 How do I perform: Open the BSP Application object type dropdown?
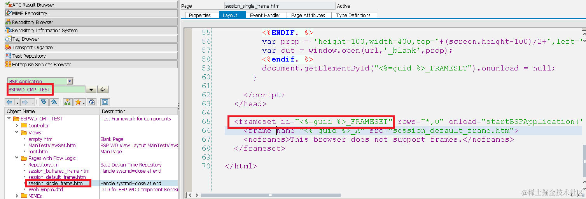(70, 81)
